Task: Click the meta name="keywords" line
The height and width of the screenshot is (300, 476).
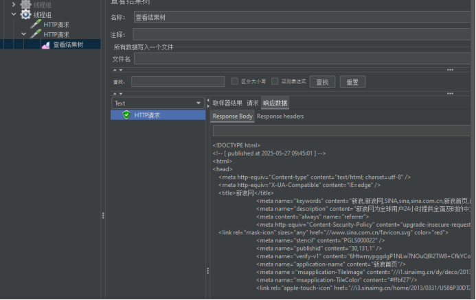Action: point(363,201)
